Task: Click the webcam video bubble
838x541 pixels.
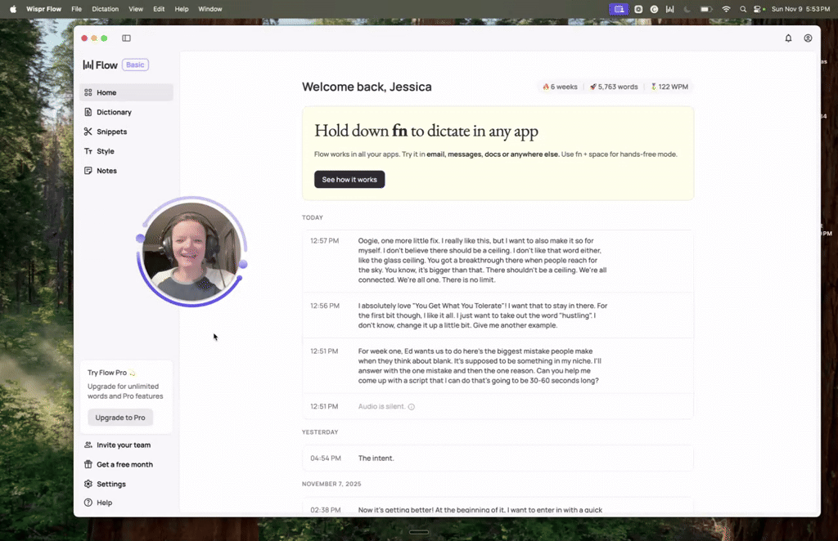Action: [191, 251]
